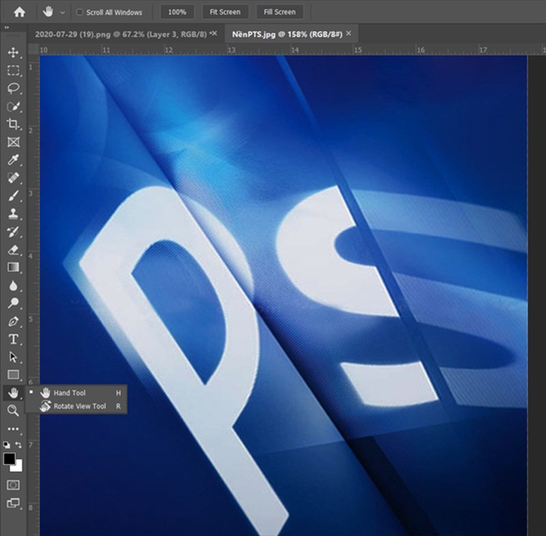Select the Horizontal Type tool
Viewport: 546px width, 536px height.
[13, 339]
